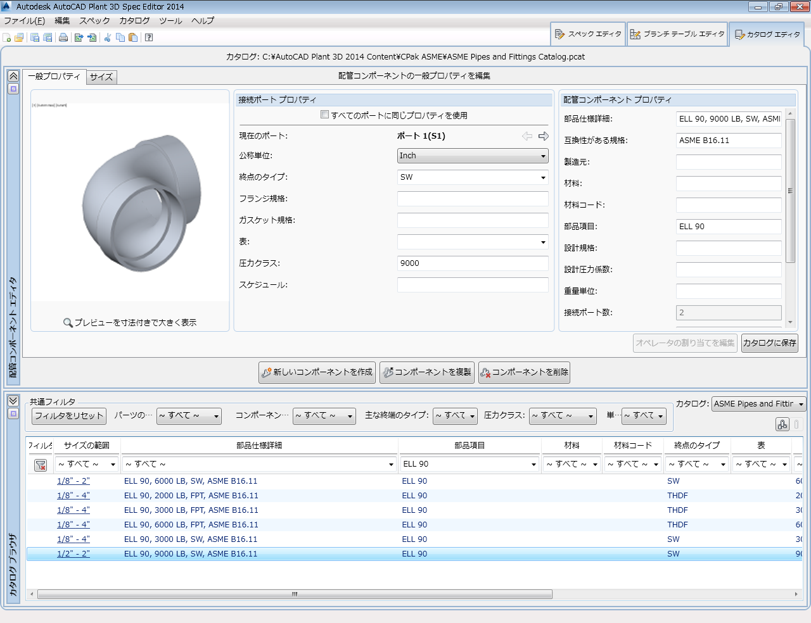Open the 圧力クラス common filter dropdown
Viewport: 811px width, 623px height.
563,416
